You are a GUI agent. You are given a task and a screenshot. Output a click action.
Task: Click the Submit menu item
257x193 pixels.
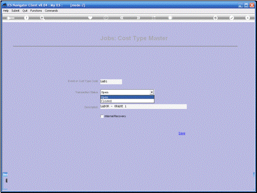[x=15, y=10]
